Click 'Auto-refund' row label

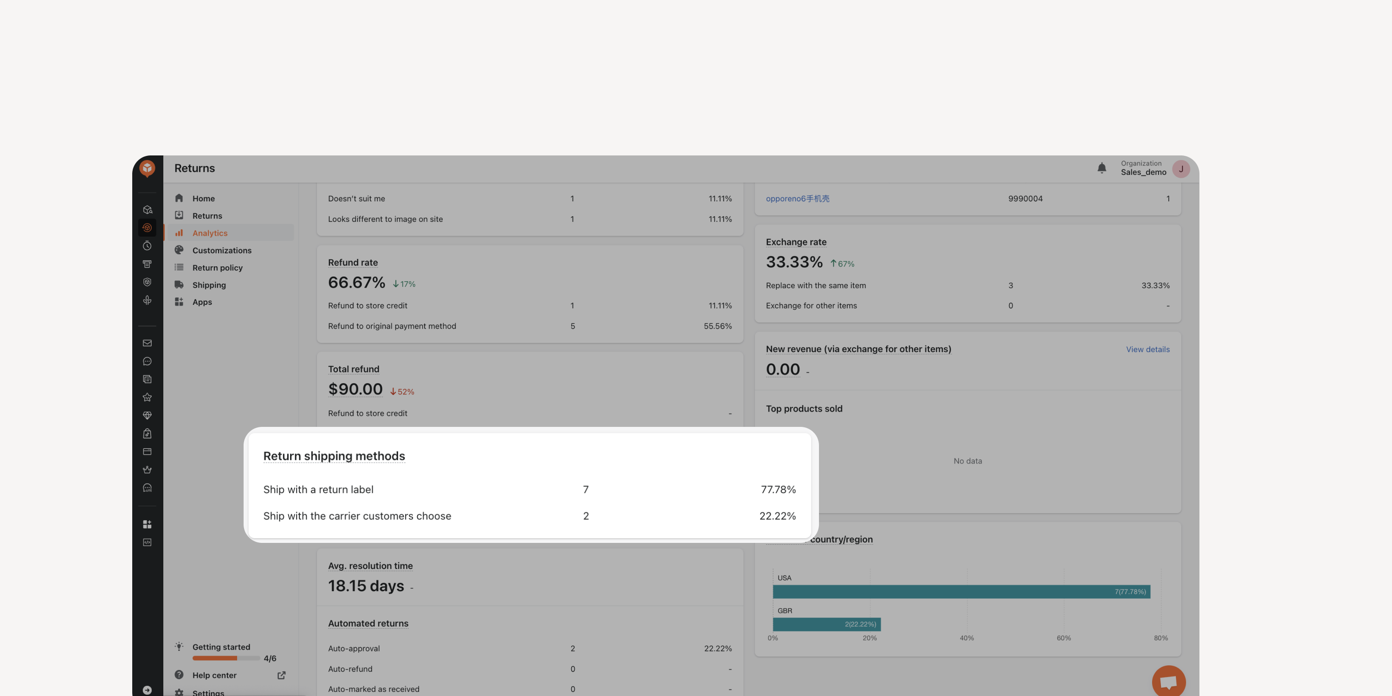[x=349, y=669]
